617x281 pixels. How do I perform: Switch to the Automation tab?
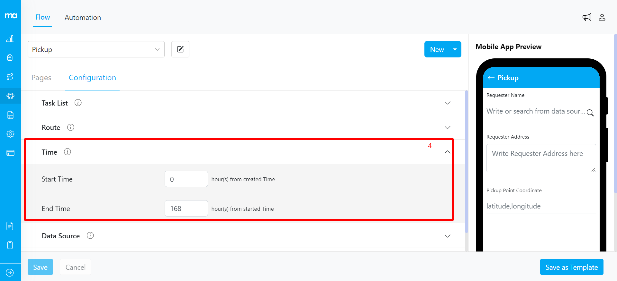click(x=83, y=18)
